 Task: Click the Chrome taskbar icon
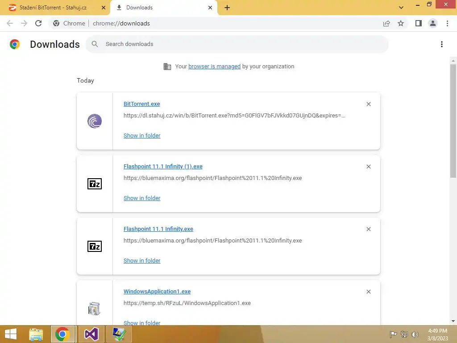[x=62, y=334]
